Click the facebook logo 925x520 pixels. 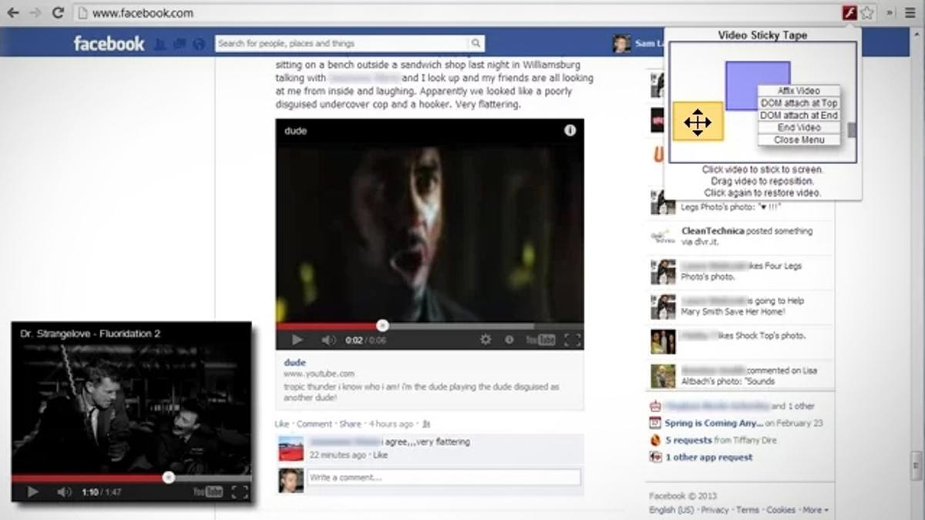click(x=109, y=44)
